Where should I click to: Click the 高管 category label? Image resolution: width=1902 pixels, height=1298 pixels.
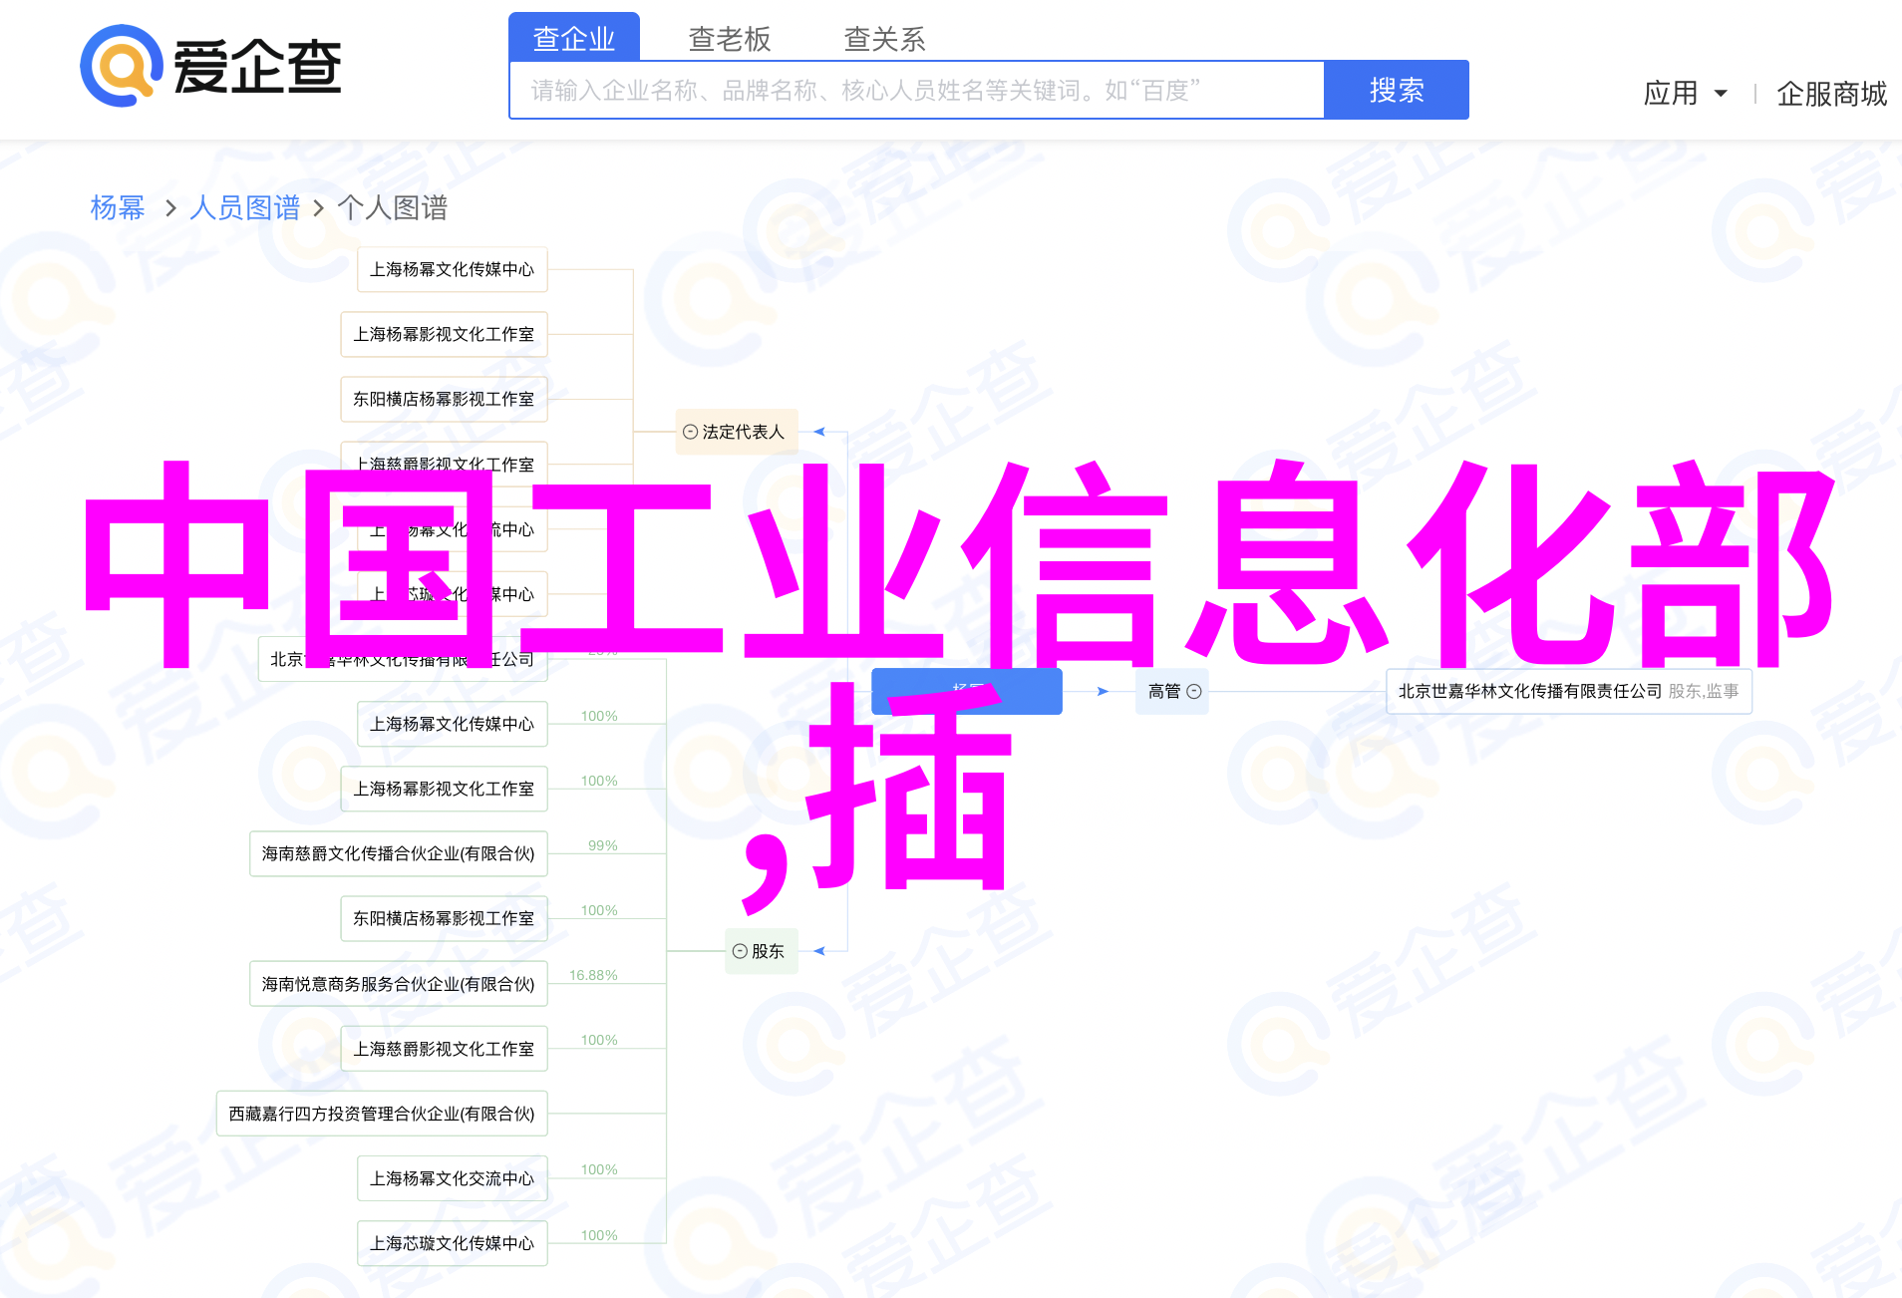point(1163,691)
